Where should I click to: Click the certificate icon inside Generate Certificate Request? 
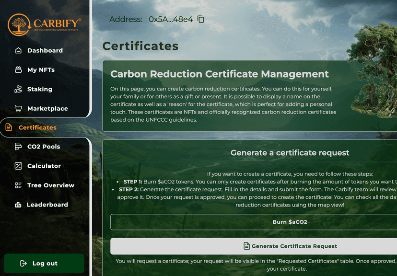click(x=245, y=246)
